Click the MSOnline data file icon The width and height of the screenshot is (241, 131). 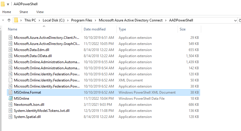pyautogui.click(x=10, y=99)
